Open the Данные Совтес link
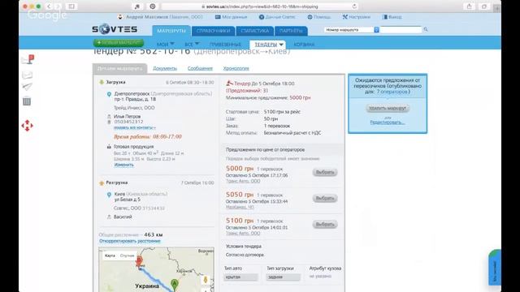 tap(277, 17)
